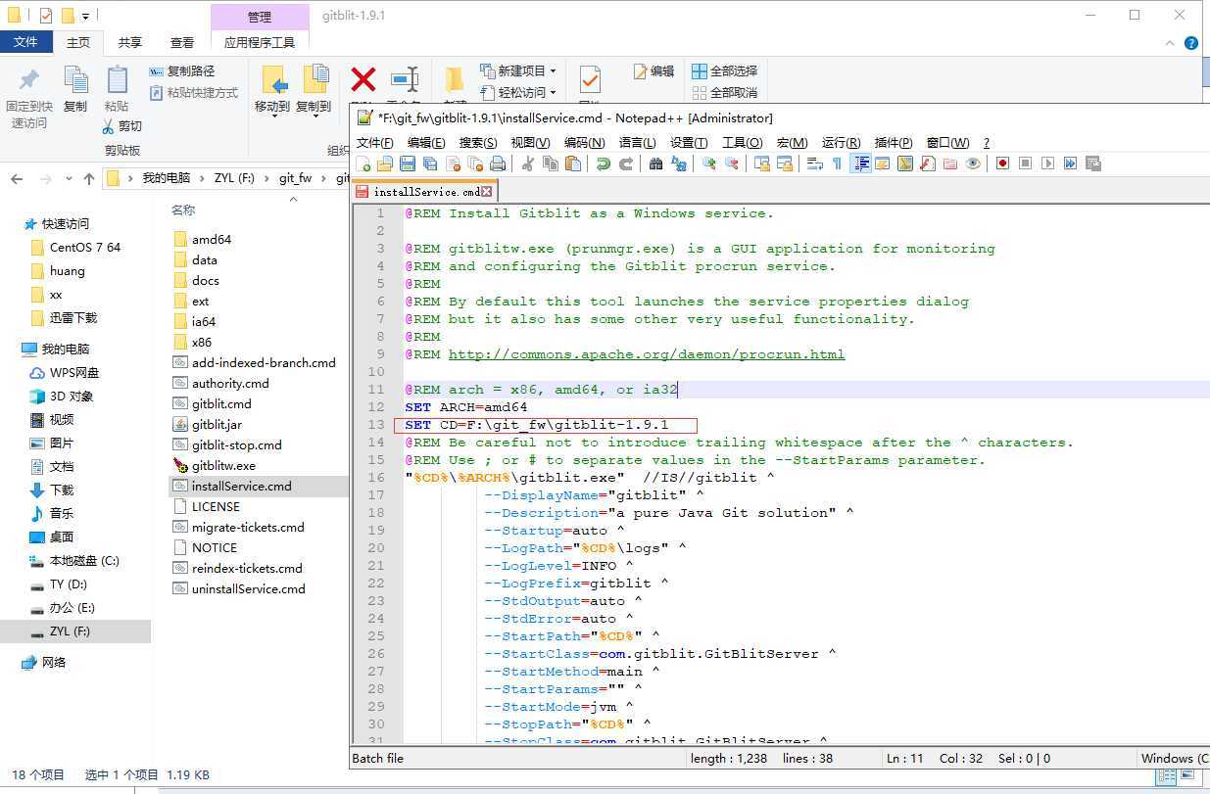Click the red Delete X in Explorer ribbon
The width and height of the screenshot is (1210, 794).
tap(363, 79)
